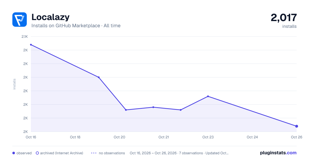Screen dimensions: 309x162
Task: Select the data point above Oct 23
Action: coord(208,96)
